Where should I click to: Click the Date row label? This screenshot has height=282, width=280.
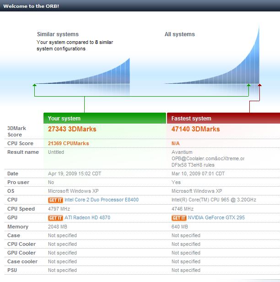click(13, 174)
